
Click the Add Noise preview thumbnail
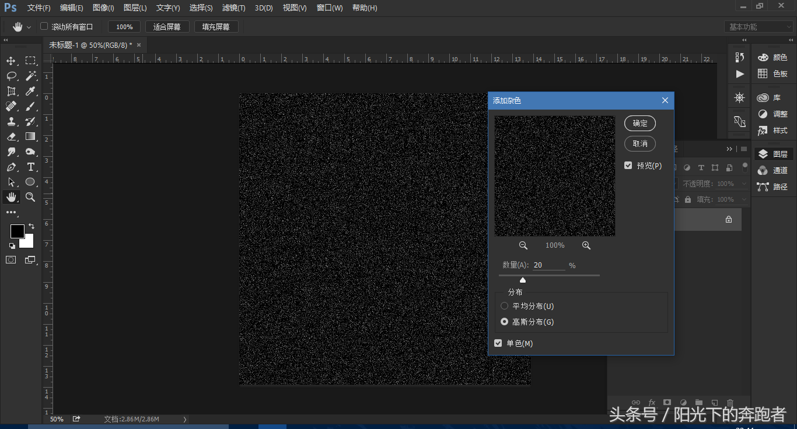click(555, 175)
